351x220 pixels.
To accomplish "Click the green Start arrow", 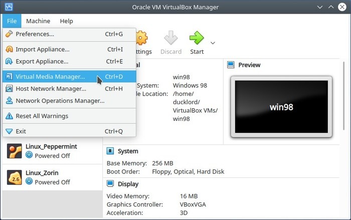I will [197, 38].
